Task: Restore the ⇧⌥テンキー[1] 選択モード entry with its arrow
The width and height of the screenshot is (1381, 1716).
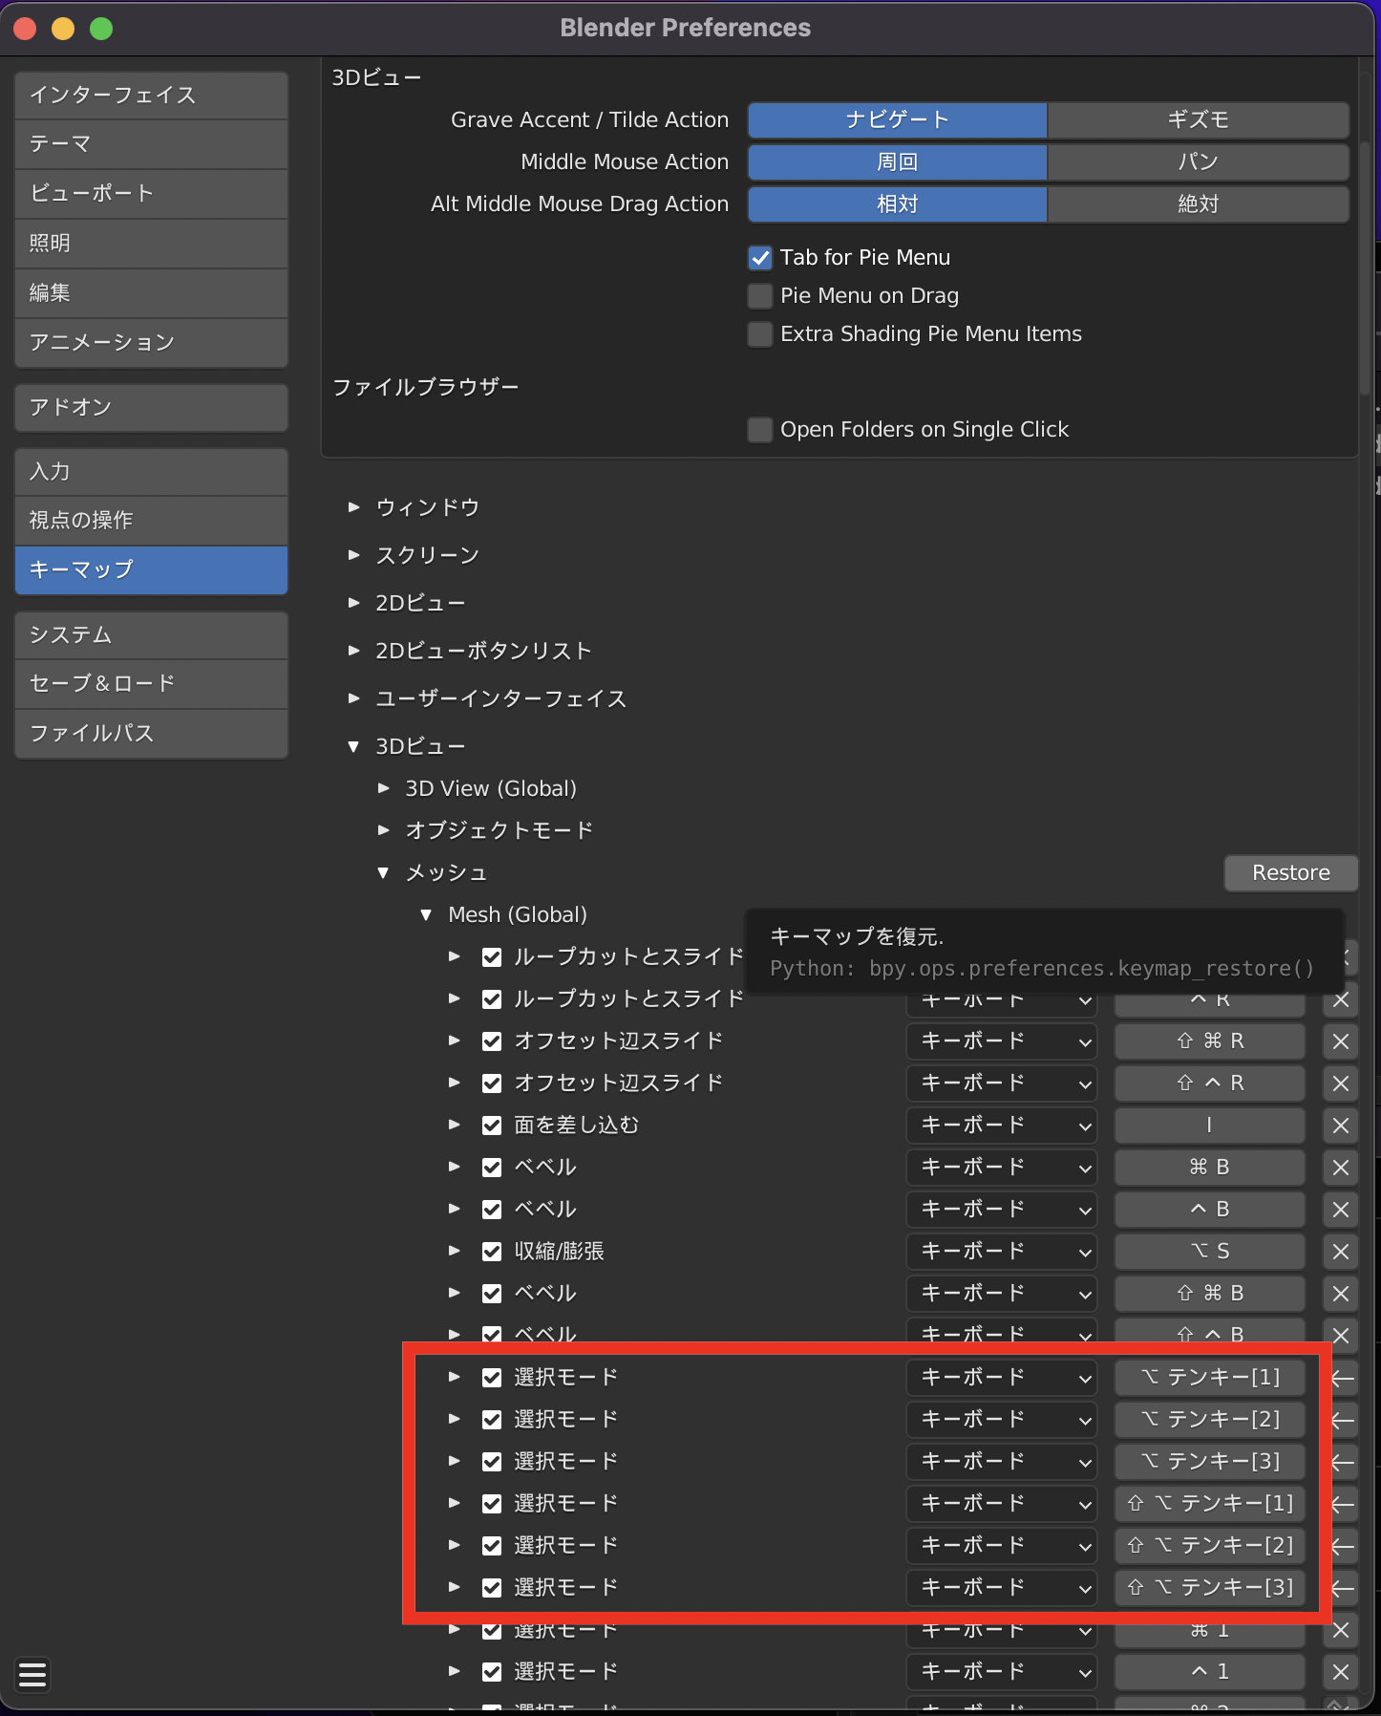Action: (x=1343, y=1504)
